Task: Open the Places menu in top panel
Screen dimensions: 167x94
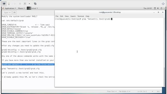Action: [x=21, y=8]
